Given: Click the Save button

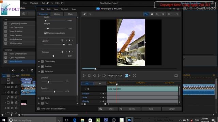Looking at the screenshot, I should pyautogui.click(x=151, y=109).
